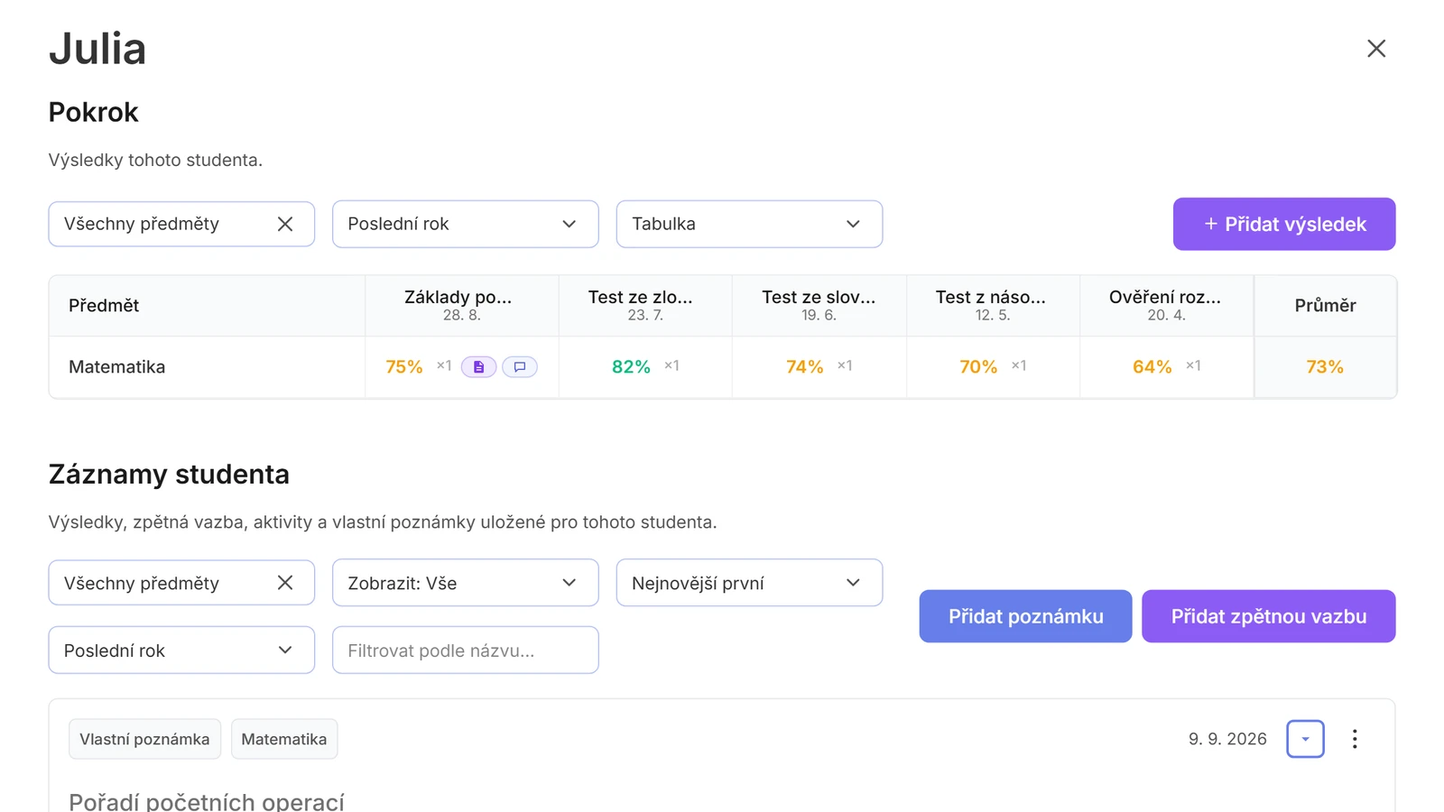Select the Vlastní poznámka tag
Screen dimensions: 1444x812
[144, 739]
